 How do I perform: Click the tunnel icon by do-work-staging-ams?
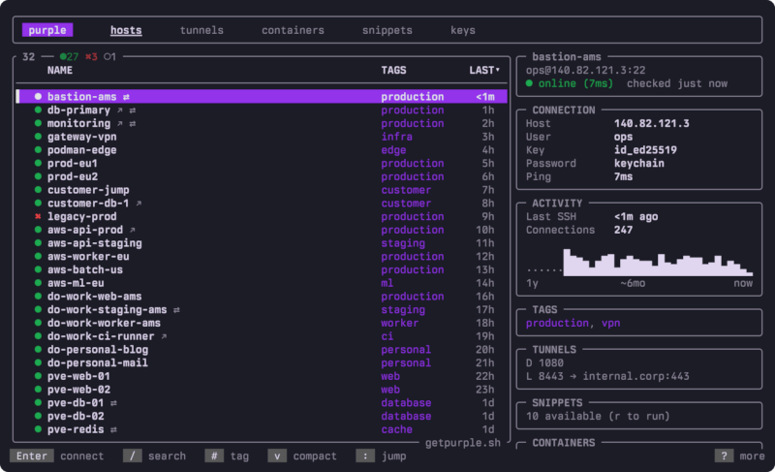point(176,310)
